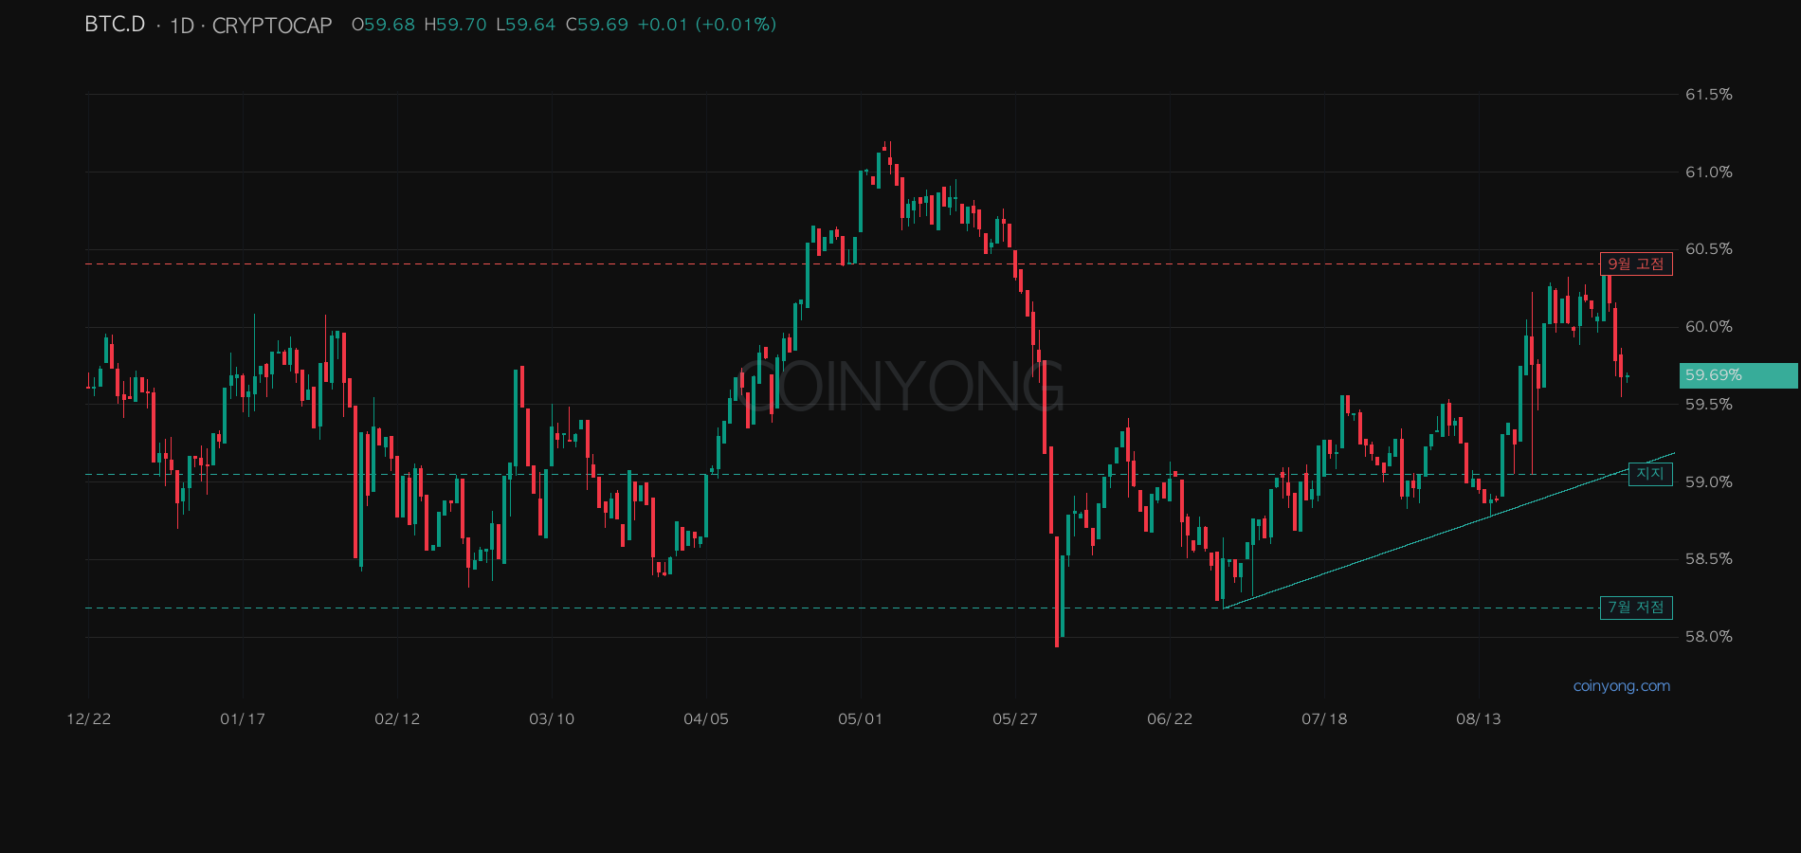Click the open value O59.68
The height and width of the screenshot is (853, 1801).
(x=383, y=25)
